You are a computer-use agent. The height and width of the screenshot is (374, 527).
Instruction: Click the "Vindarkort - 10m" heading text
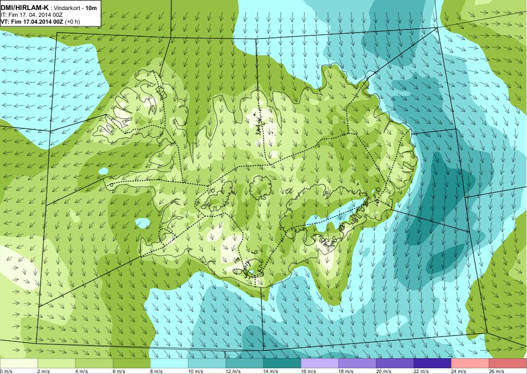(x=76, y=8)
